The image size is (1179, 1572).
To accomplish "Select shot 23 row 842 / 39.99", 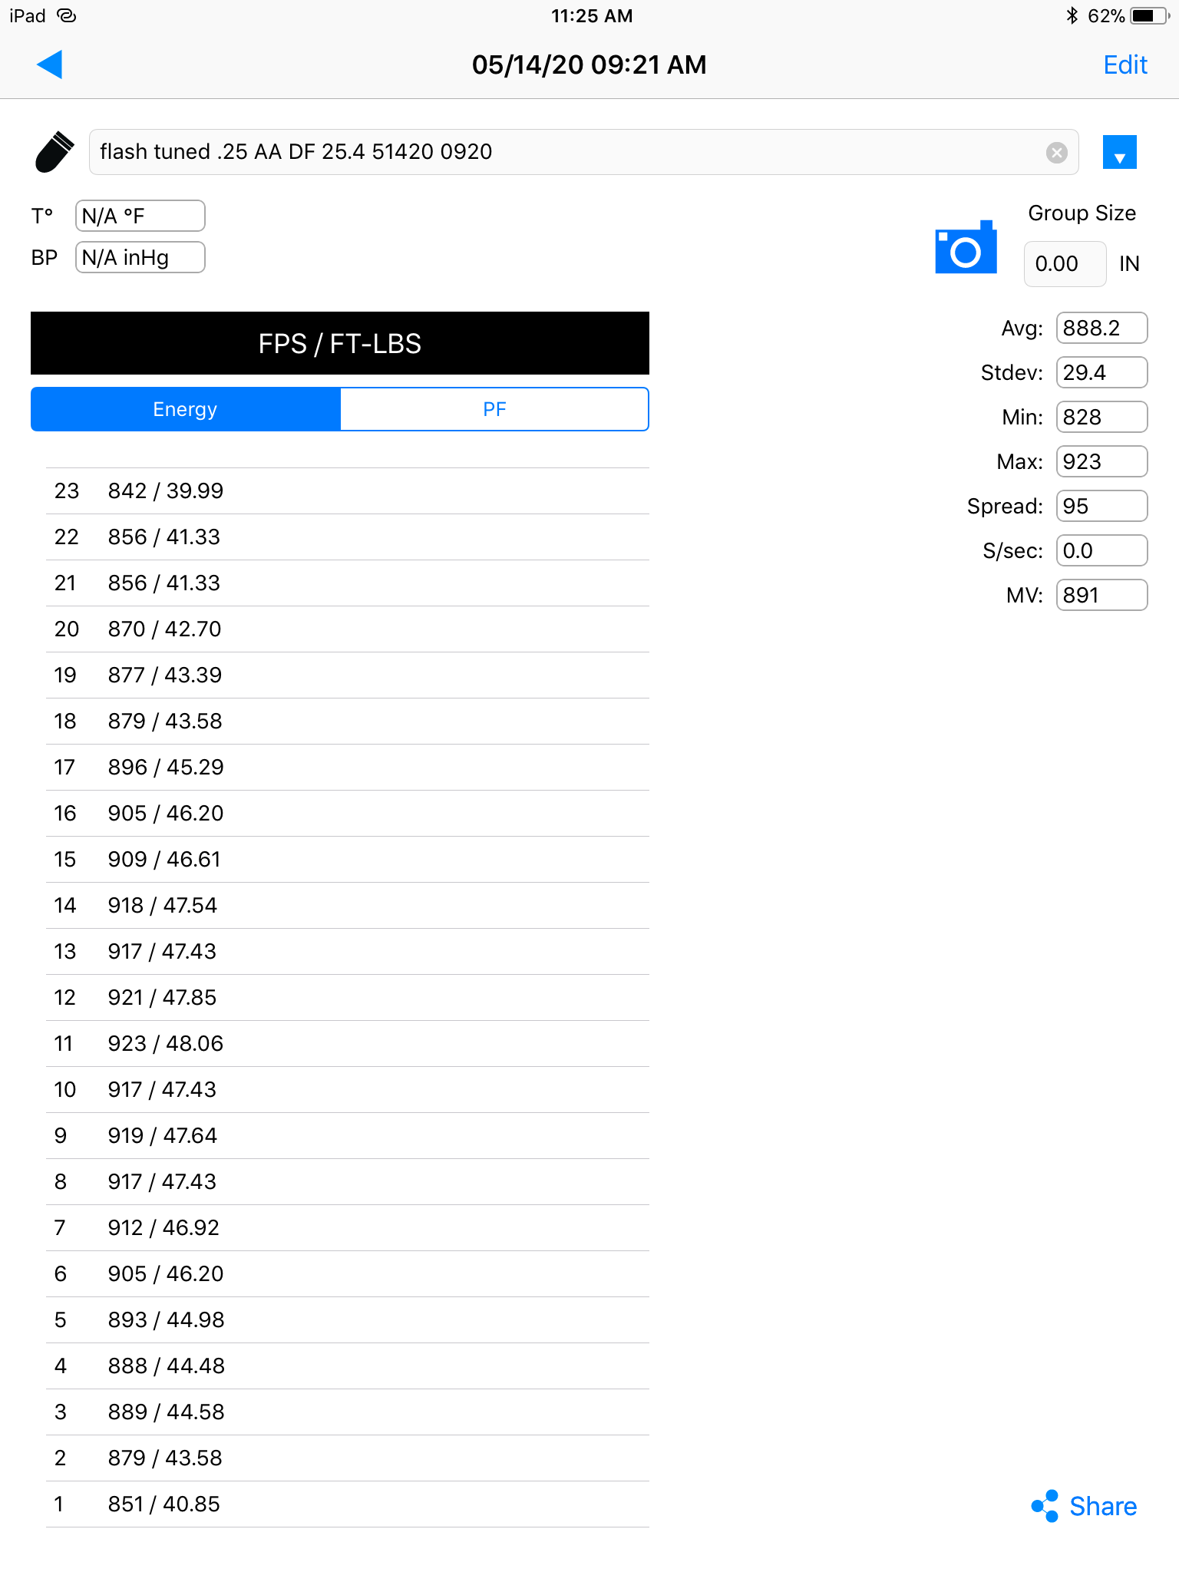I will click(348, 491).
